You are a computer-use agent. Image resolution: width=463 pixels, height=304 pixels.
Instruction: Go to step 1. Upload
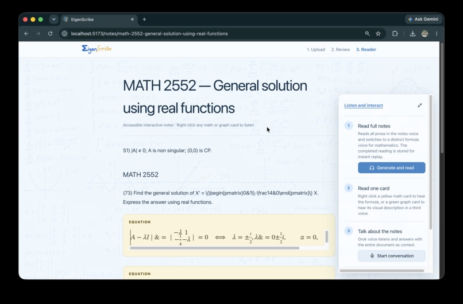315,49
